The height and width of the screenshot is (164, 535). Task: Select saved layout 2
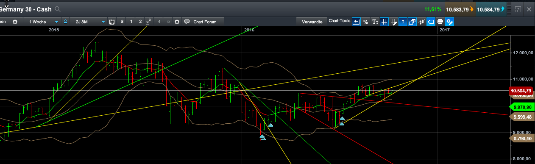(140, 22)
